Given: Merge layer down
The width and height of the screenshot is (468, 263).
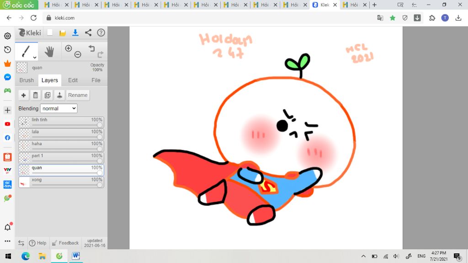Looking at the screenshot, I should pyautogui.click(x=60, y=95).
